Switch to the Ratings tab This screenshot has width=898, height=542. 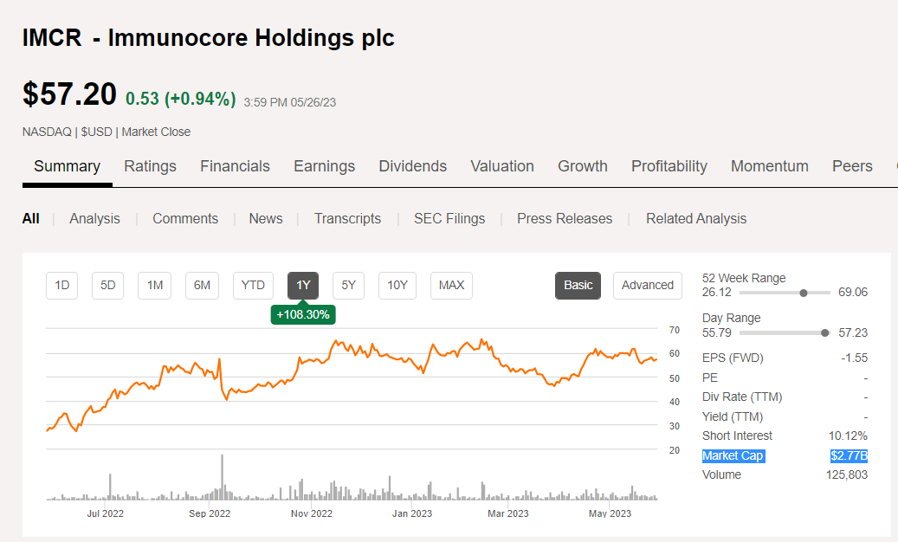coord(150,166)
